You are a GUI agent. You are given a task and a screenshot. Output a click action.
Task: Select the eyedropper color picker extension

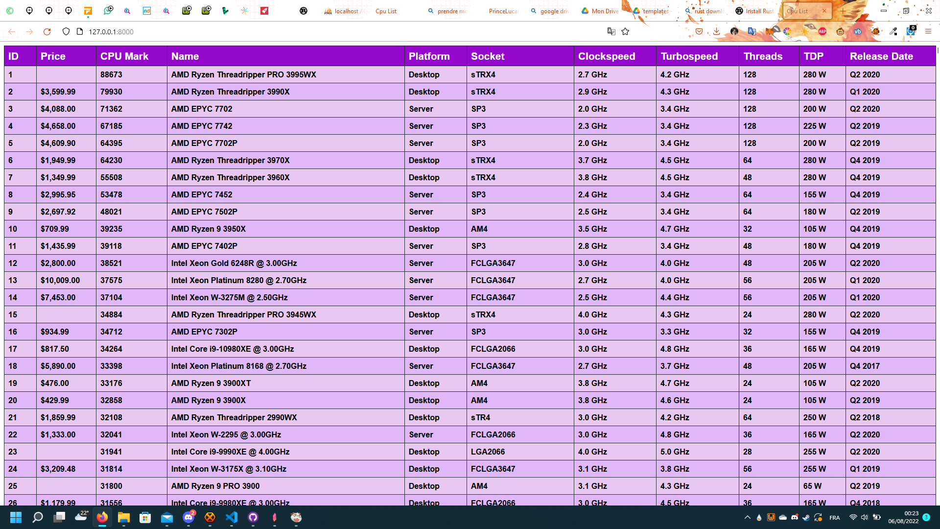coord(893,32)
